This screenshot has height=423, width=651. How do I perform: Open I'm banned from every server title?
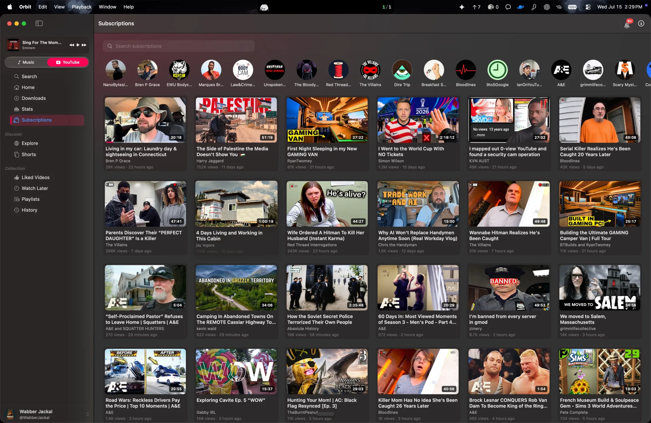(x=502, y=319)
